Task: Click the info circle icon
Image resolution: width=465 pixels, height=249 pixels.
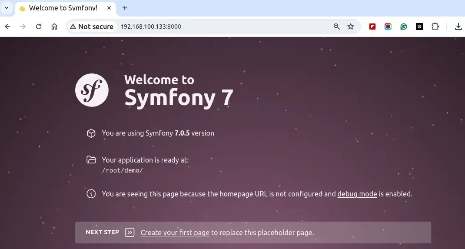Action: click(91, 194)
